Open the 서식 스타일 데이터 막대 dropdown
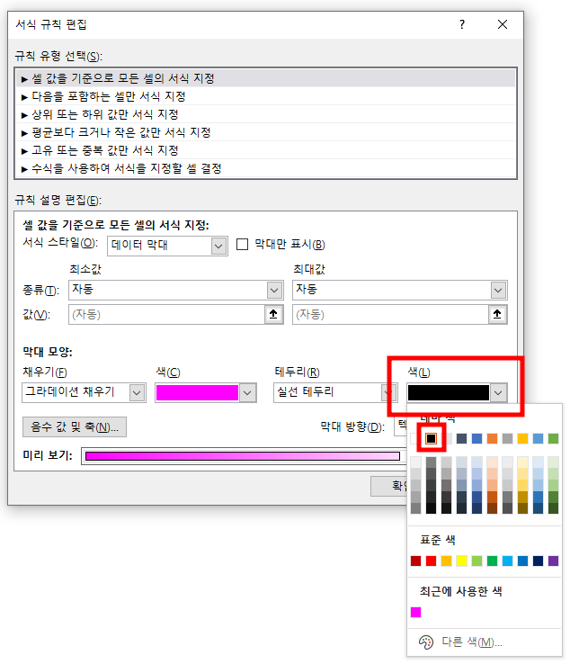The height and width of the screenshot is (664, 570). pos(218,246)
